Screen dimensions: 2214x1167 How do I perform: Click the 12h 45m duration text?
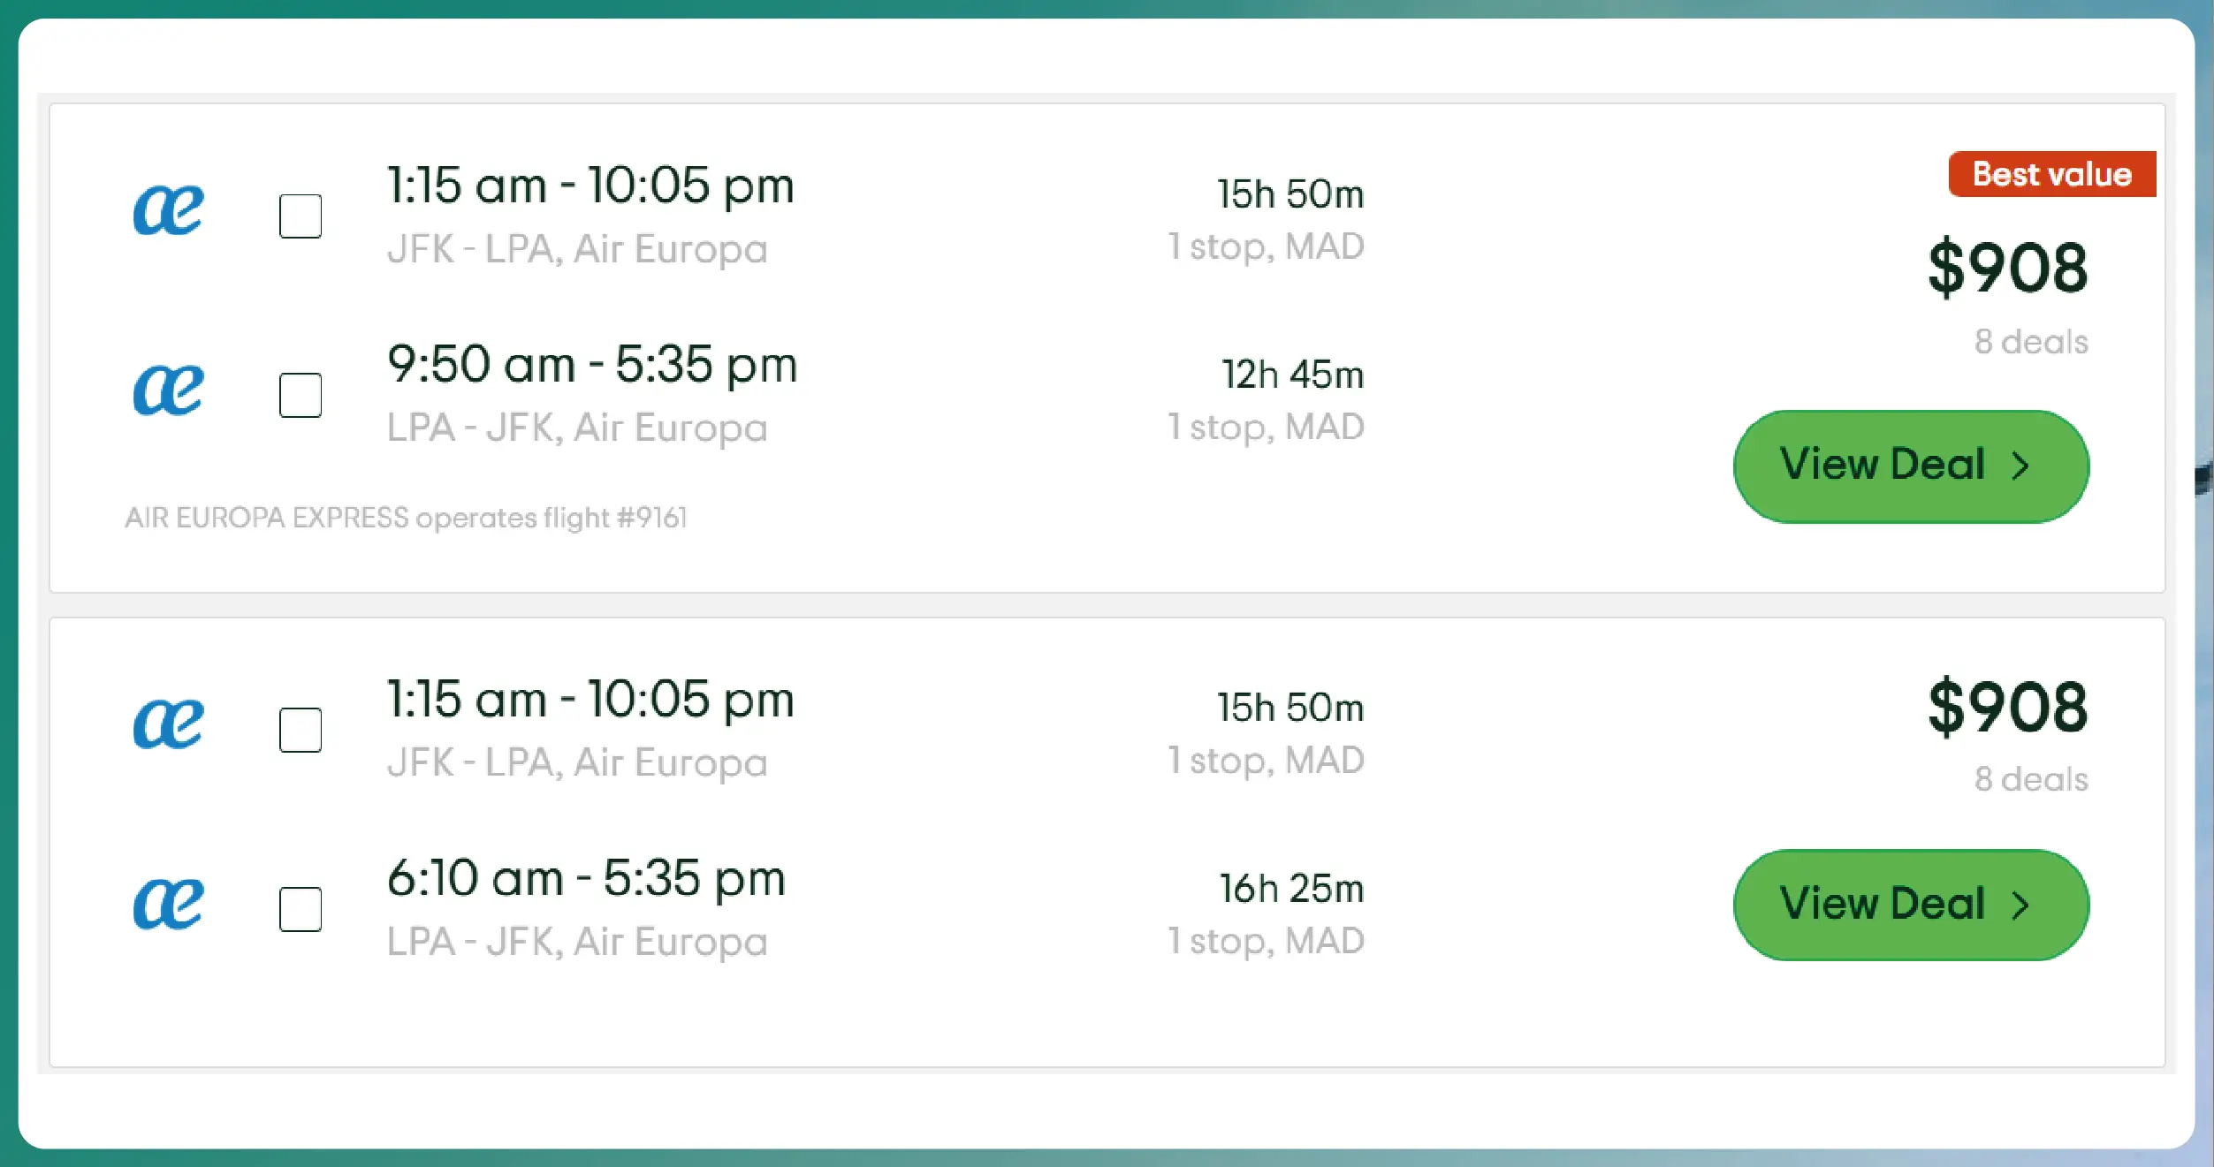coord(1292,375)
